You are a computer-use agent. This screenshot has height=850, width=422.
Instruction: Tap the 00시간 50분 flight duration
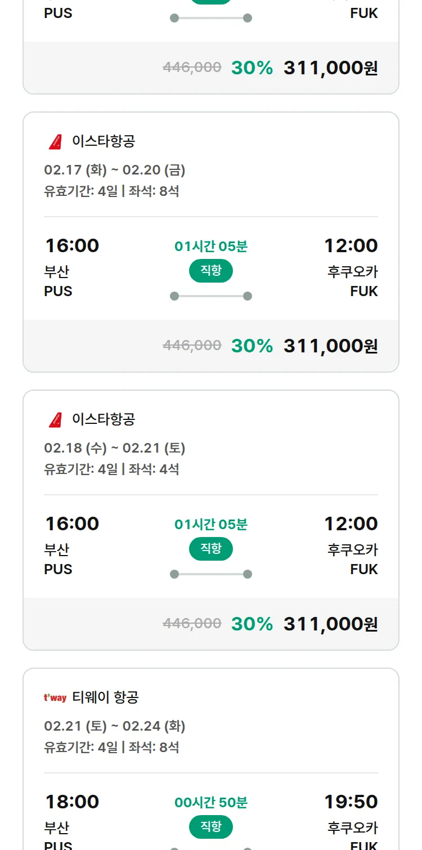coord(211,803)
